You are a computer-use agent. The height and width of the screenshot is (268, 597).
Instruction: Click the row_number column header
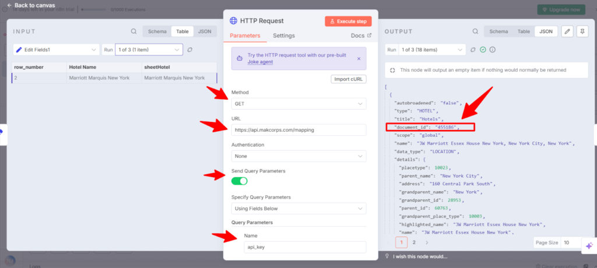pyautogui.click(x=39, y=68)
